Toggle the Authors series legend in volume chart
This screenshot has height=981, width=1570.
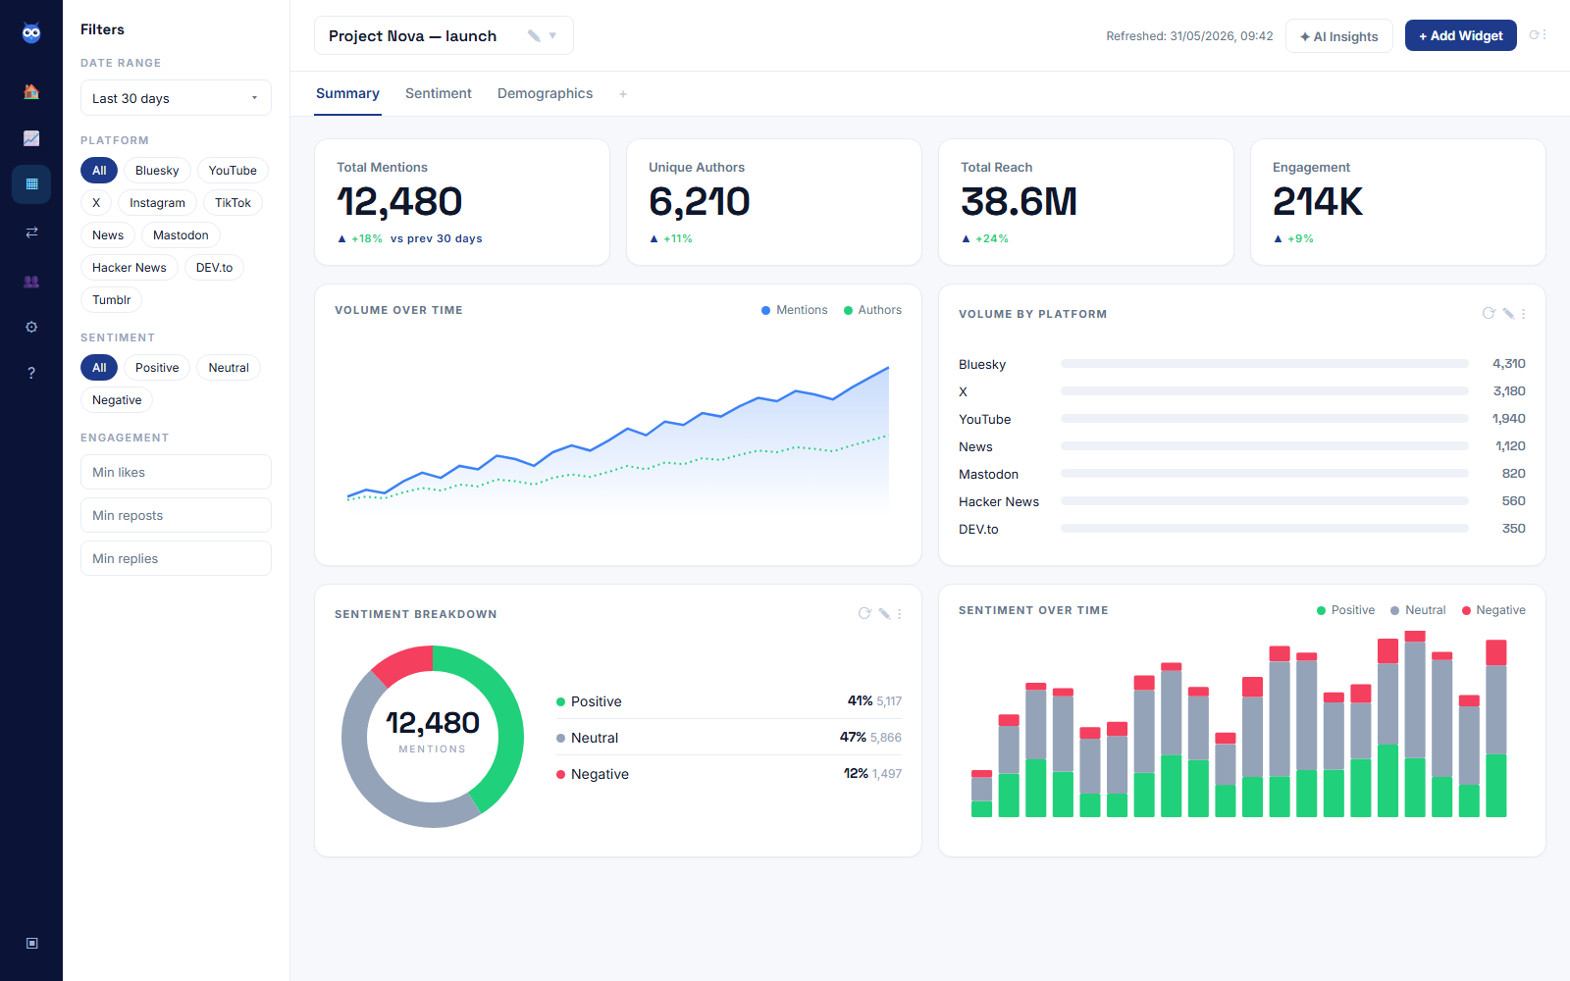pyautogui.click(x=873, y=310)
